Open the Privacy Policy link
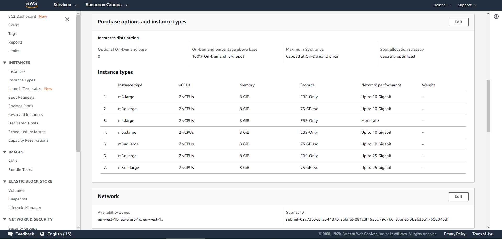502x239 pixels. point(455,234)
